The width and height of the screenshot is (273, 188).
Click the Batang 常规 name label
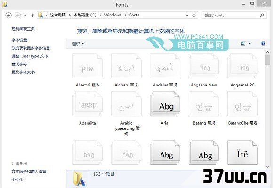[204, 123]
